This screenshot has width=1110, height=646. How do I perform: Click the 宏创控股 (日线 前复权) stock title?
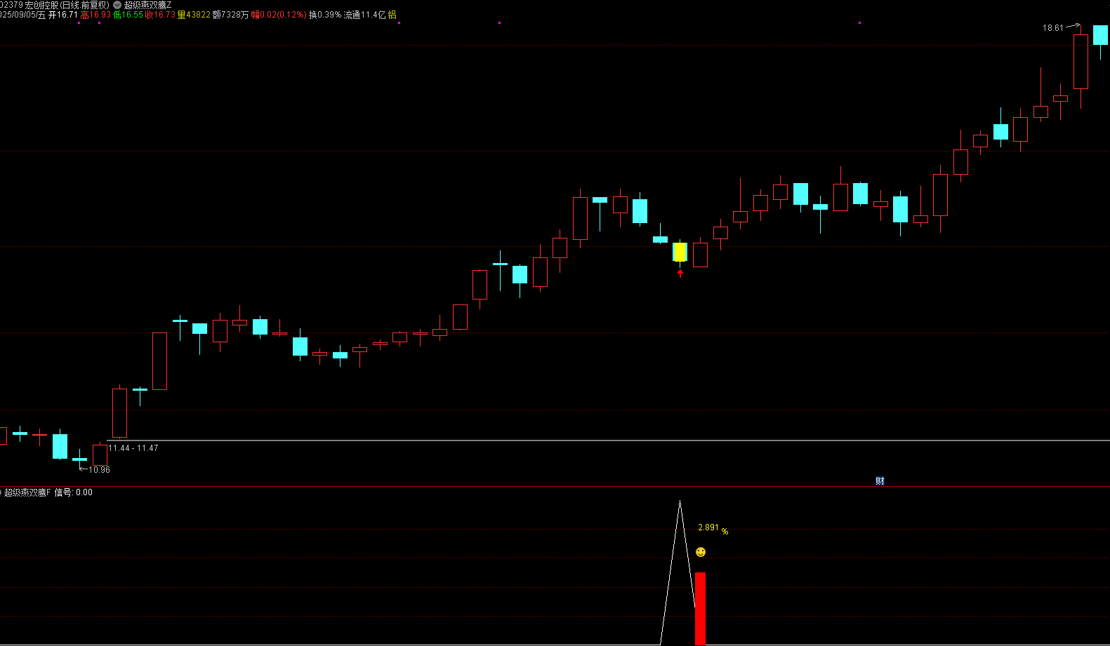click(x=67, y=5)
